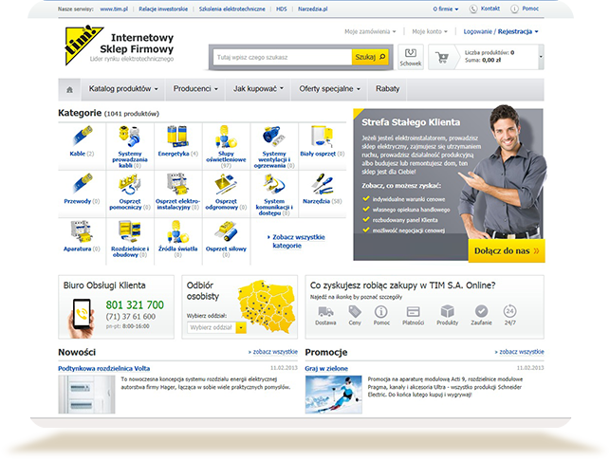Viewport: 610px width, 460px height.
Task: Open the 24/7 availability icon
Action: (x=510, y=311)
